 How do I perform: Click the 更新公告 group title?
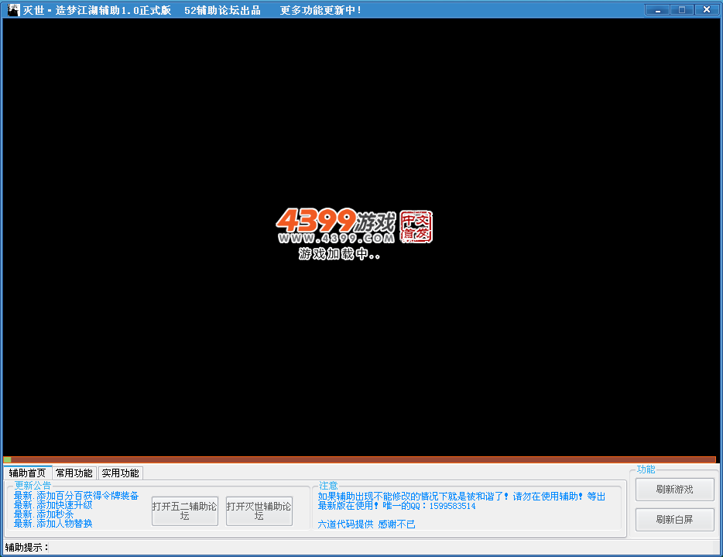coord(33,486)
